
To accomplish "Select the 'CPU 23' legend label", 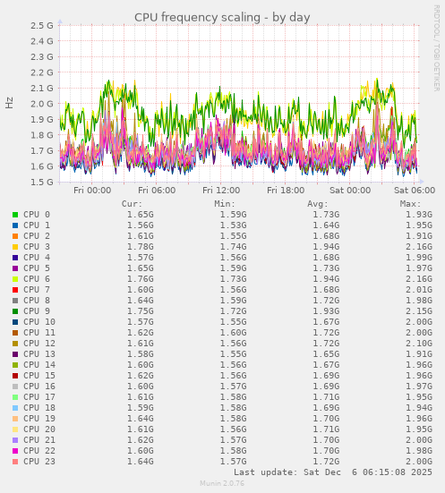I will pyautogui.click(x=39, y=462).
